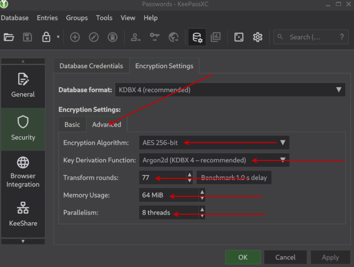
Task: Decrease Parallelism threads with down arrow
Action: tap(202, 216)
